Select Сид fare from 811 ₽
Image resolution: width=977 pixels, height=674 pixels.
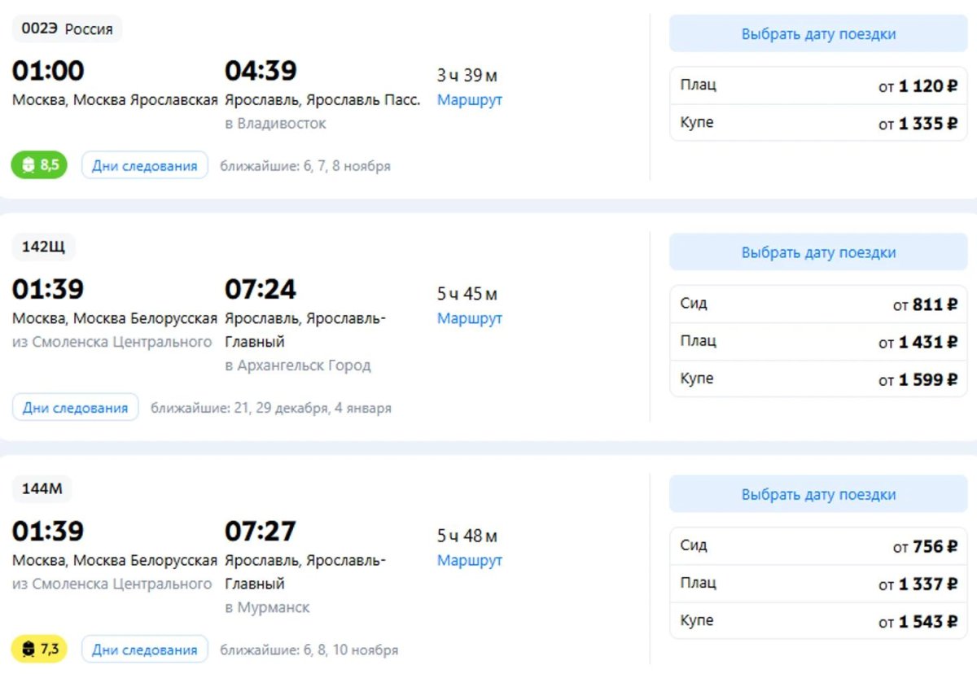[818, 304]
